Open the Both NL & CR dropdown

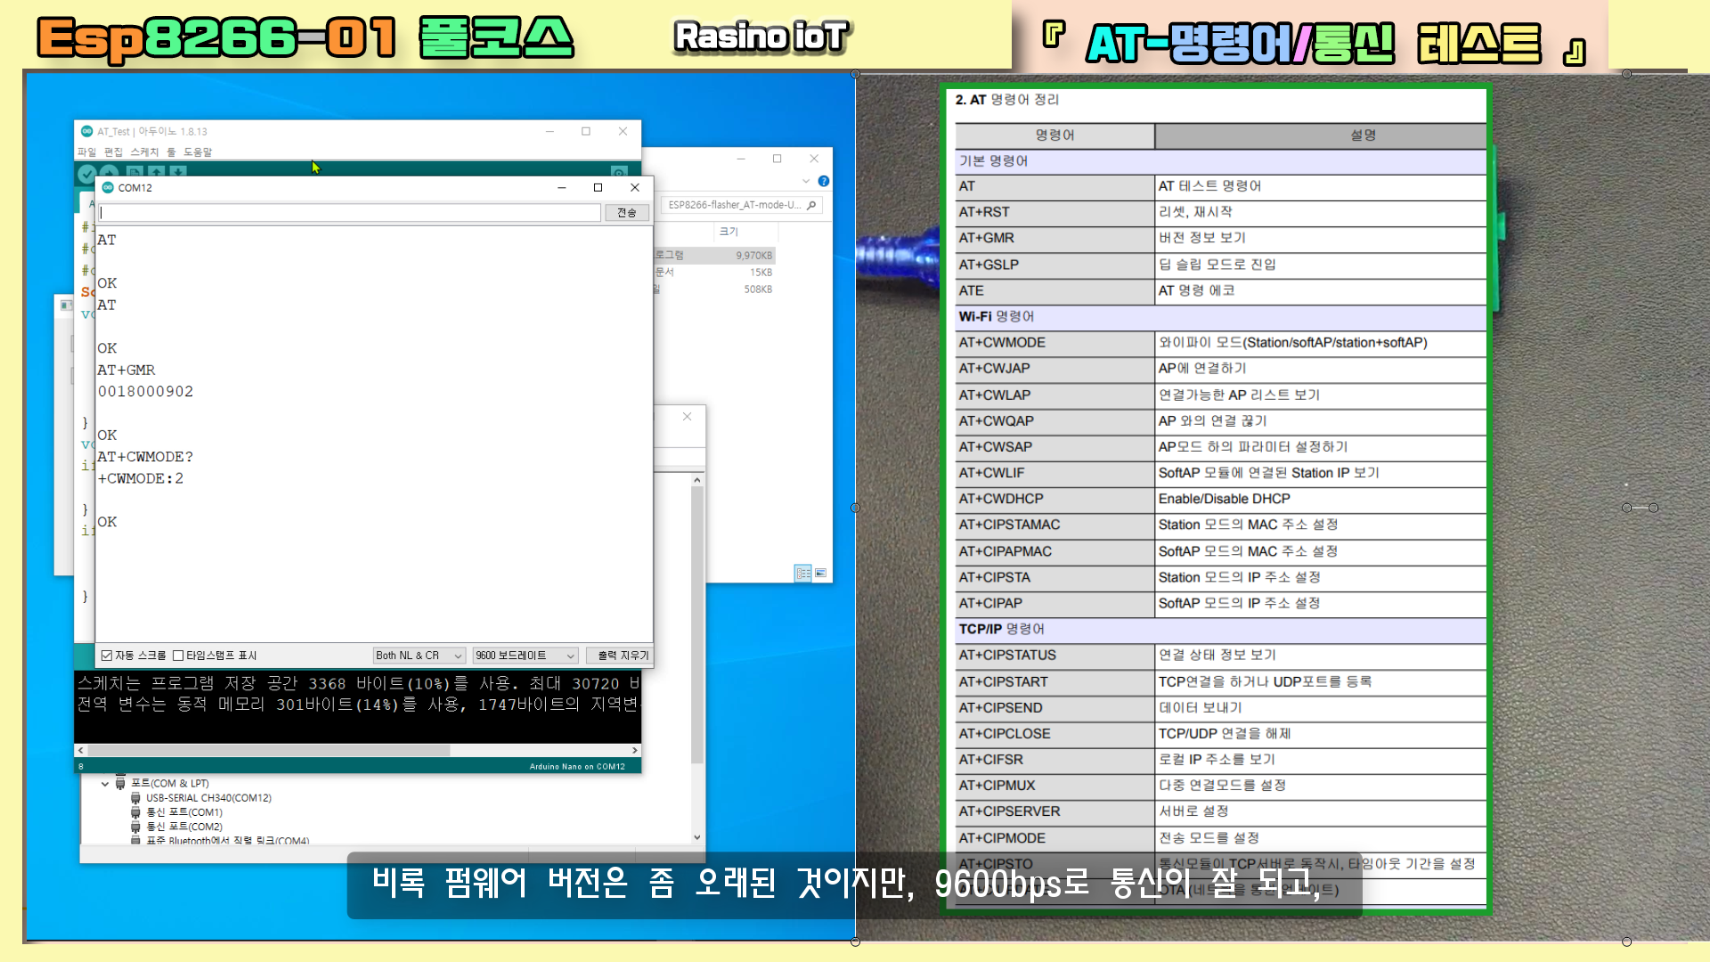[419, 656]
